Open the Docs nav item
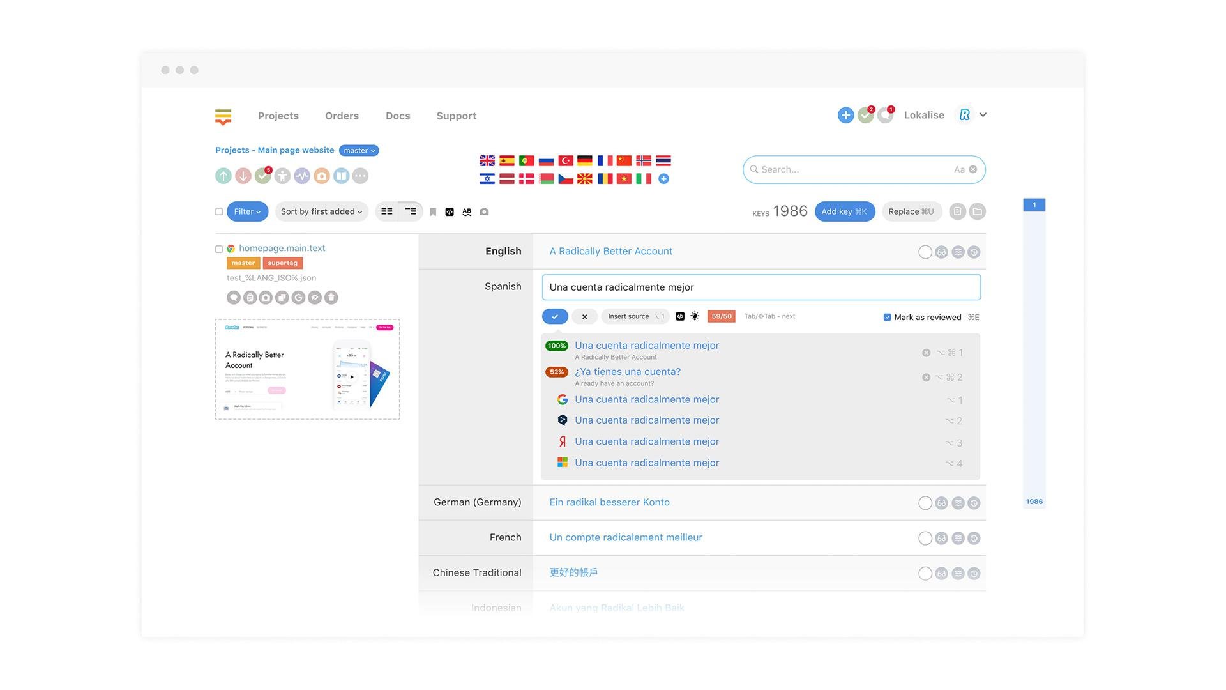The height and width of the screenshot is (690, 1226). click(x=398, y=116)
